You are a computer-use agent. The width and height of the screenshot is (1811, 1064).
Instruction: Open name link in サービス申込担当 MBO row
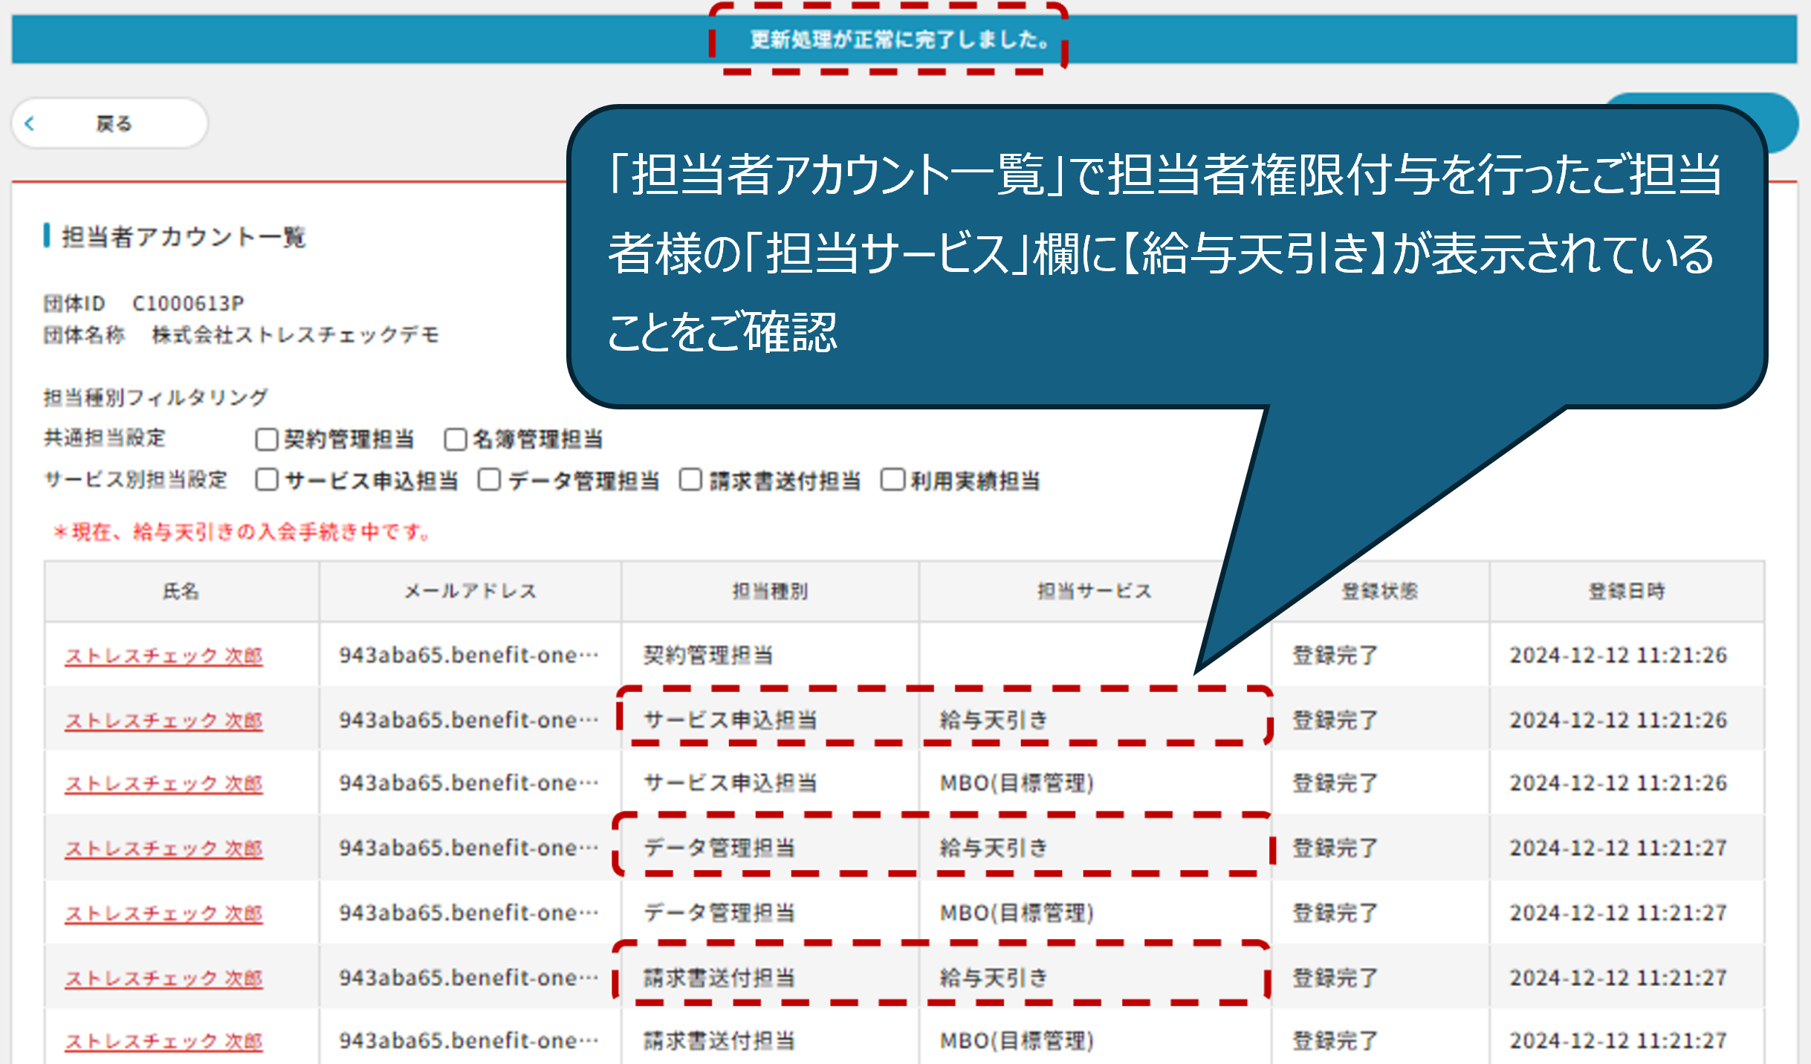(163, 783)
